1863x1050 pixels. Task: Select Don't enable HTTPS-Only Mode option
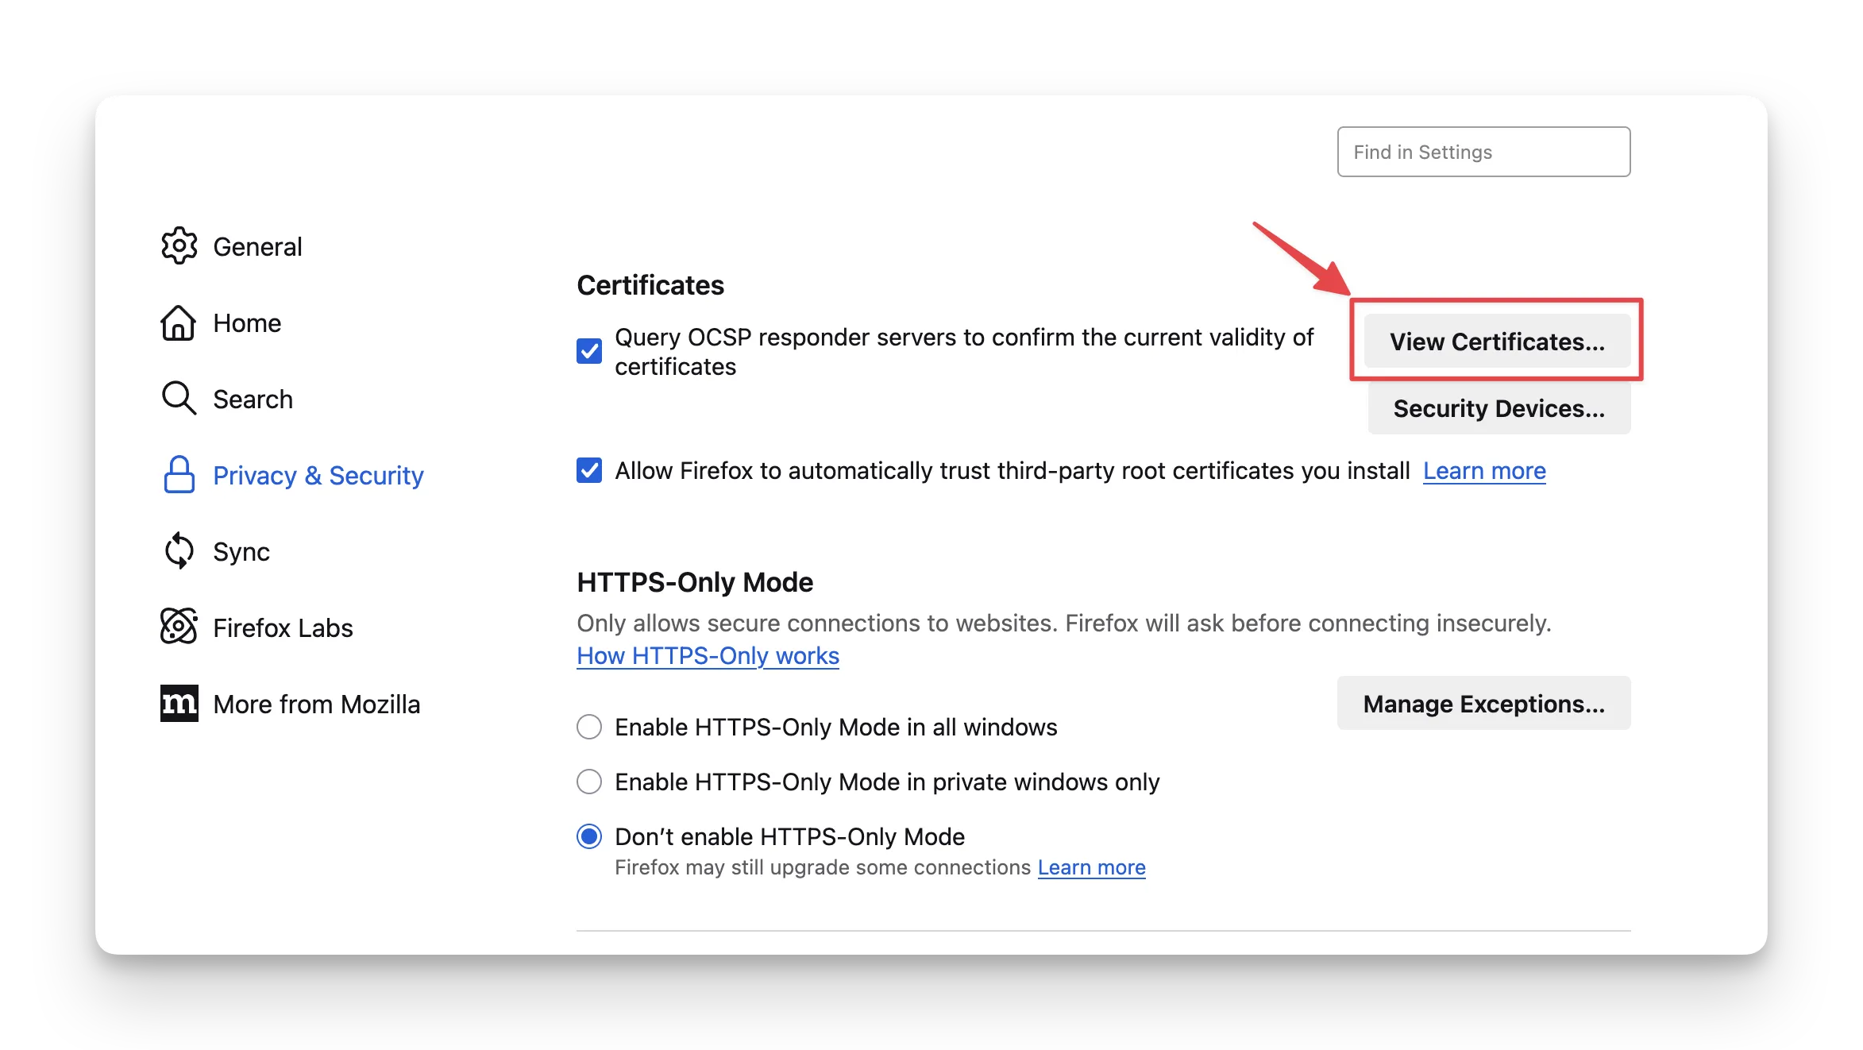[x=589, y=836]
